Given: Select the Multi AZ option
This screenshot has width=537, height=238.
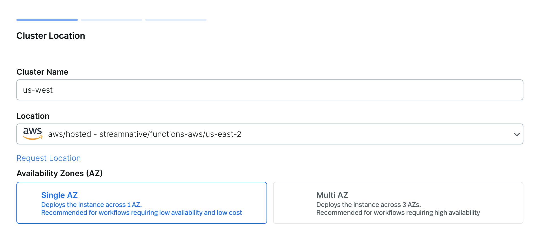Looking at the screenshot, I should point(398,203).
